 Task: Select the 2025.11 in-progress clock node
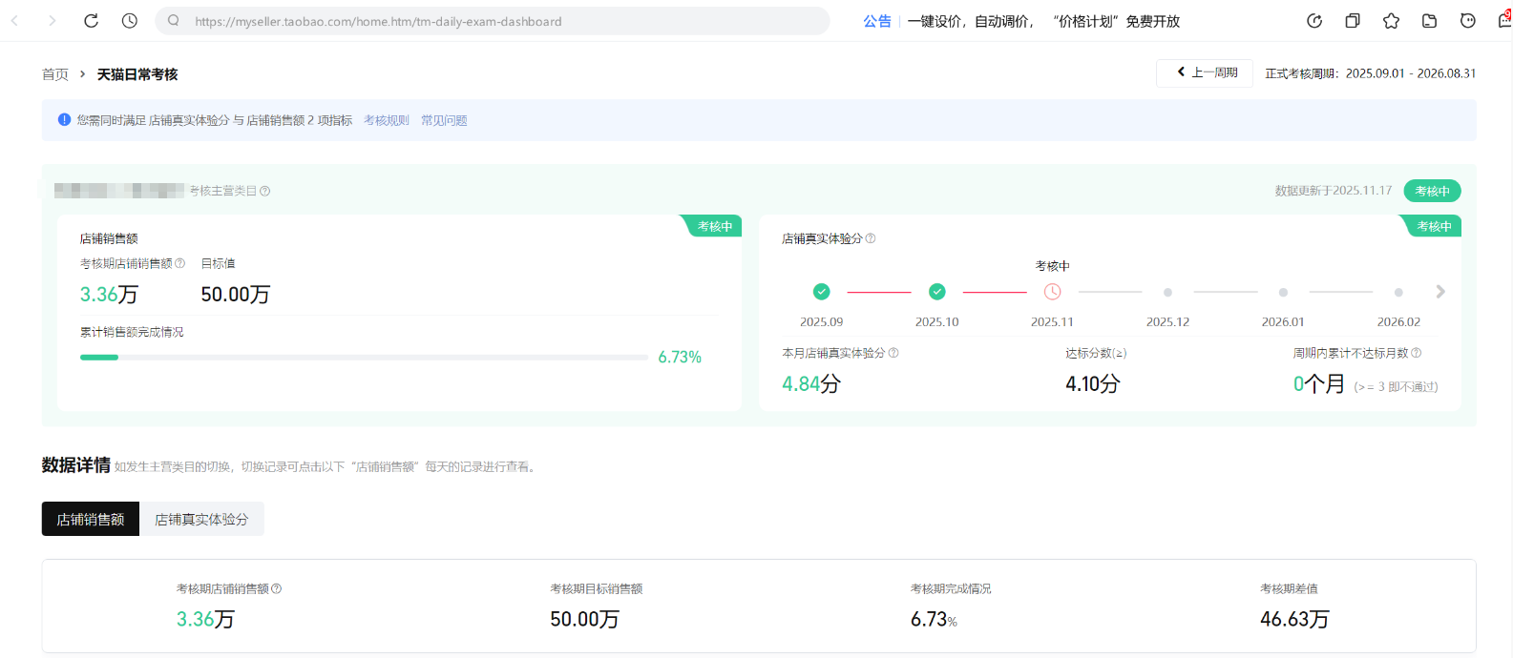[x=1052, y=292]
